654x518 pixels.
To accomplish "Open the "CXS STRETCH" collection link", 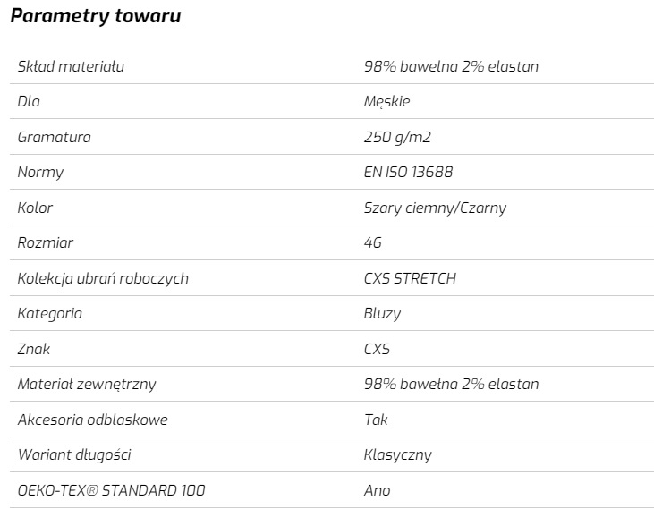I will pyautogui.click(x=410, y=278).
